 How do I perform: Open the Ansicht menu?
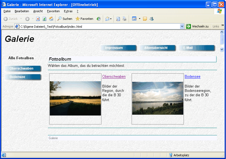coord(38,11)
